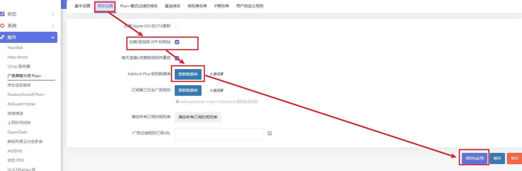Uncheck the block short video APP checkbox
Viewport: 522px width, 171px height.
pyautogui.click(x=177, y=42)
